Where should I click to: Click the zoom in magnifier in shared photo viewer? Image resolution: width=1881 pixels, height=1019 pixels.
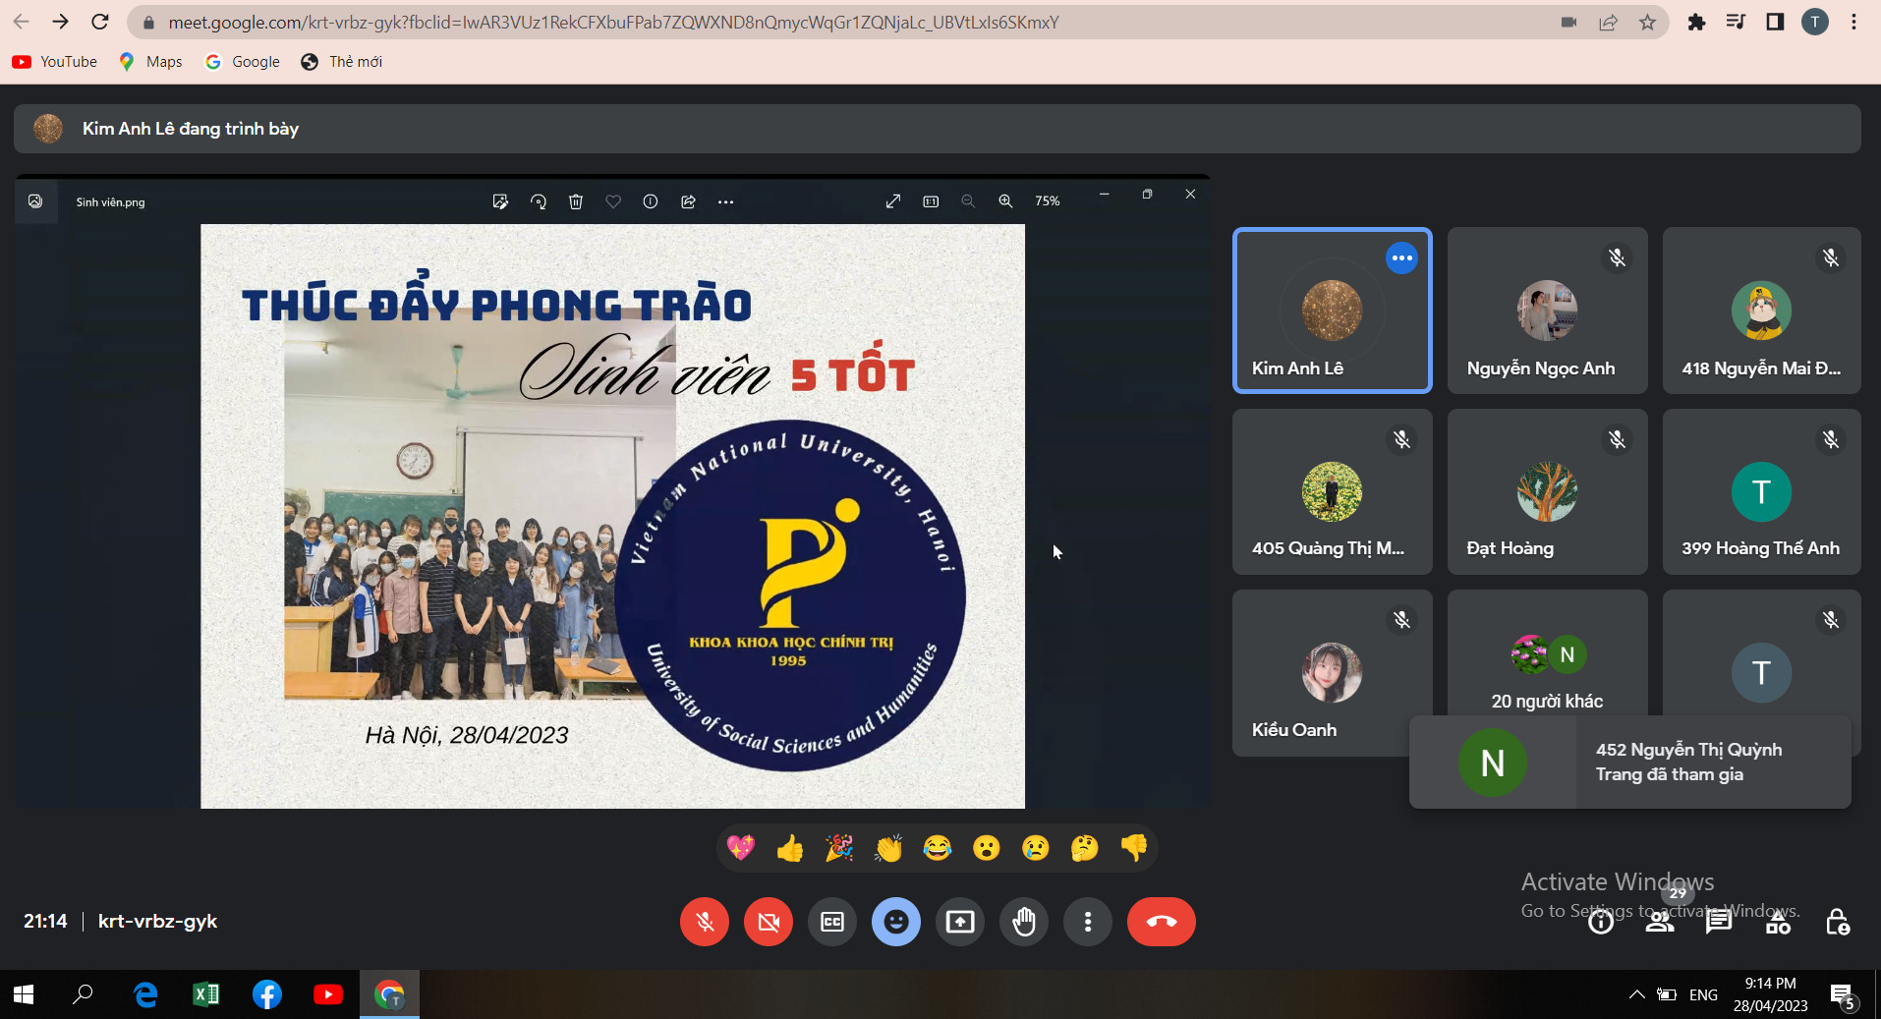coord(1005,201)
